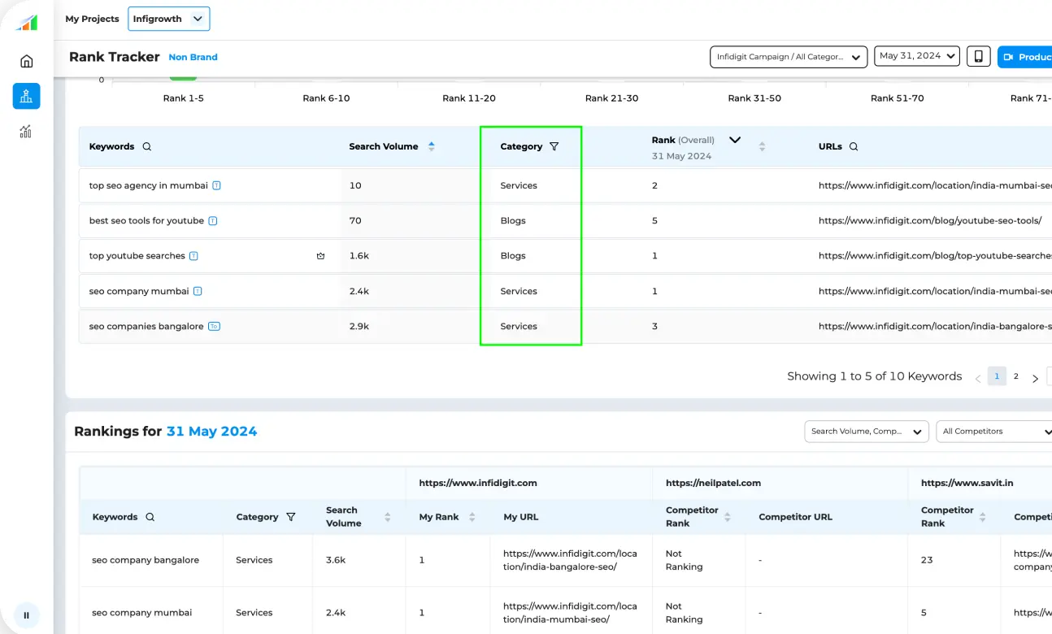Open Category filter icon in Rankings table
Screen dimensions: 1052x634
291,517
